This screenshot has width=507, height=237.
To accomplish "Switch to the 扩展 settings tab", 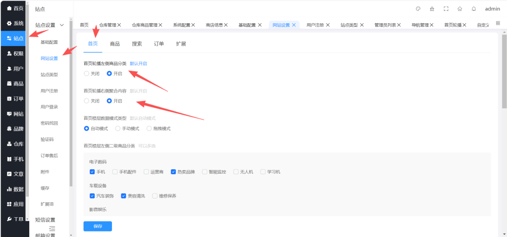I will point(181,44).
